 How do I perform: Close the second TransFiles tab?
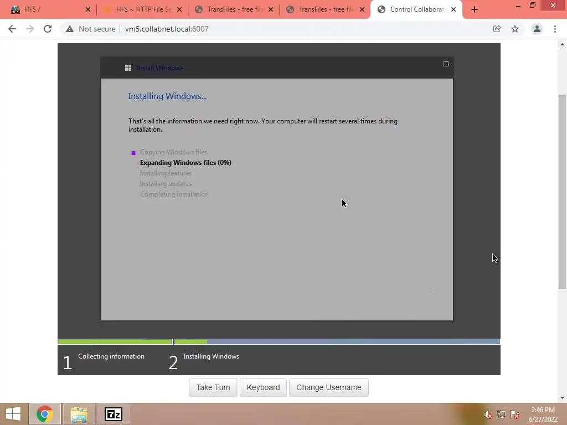tap(362, 10)
